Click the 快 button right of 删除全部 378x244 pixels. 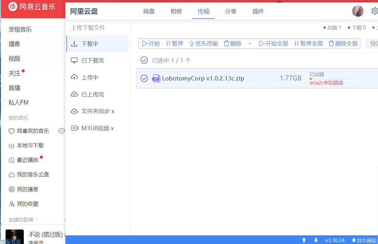(372, 44)
